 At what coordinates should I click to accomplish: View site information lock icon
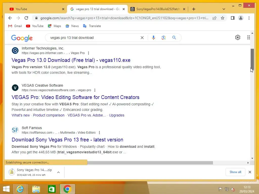coord(36,18)
